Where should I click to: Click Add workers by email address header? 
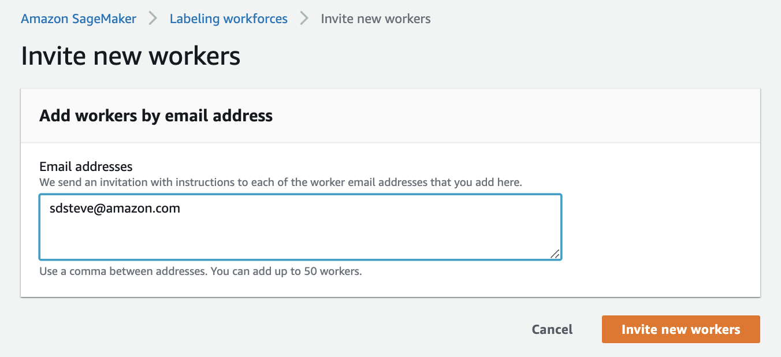[156, 116]
